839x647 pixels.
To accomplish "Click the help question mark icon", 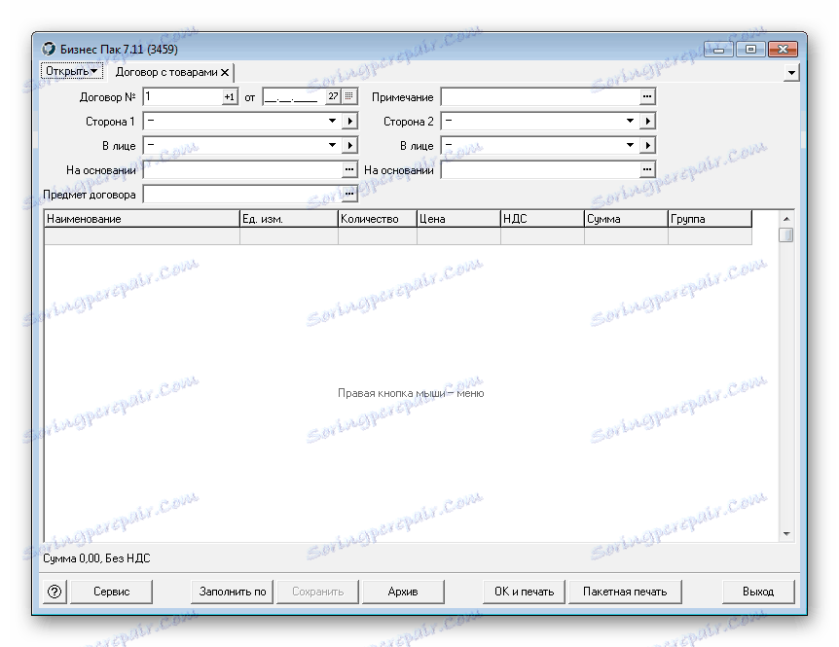I will (x=55, y=592).
